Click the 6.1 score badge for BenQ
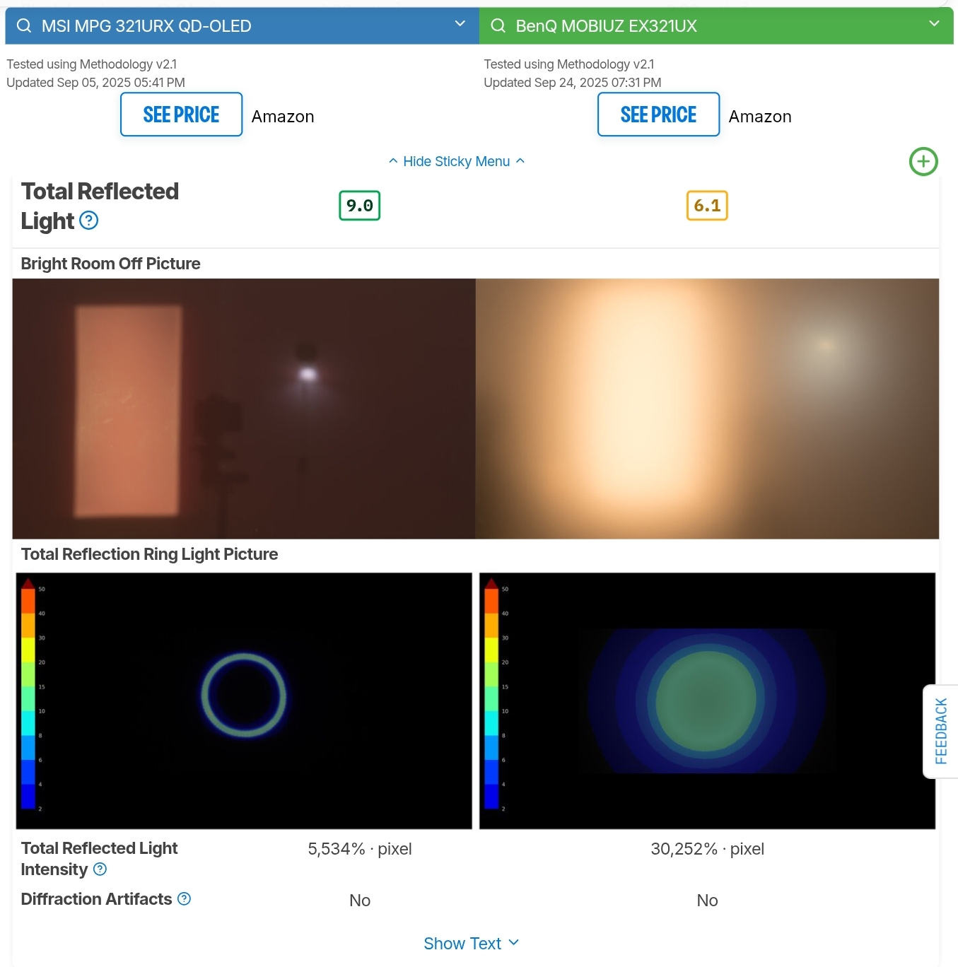Screen dimensions: 958x967 point(707,206)
